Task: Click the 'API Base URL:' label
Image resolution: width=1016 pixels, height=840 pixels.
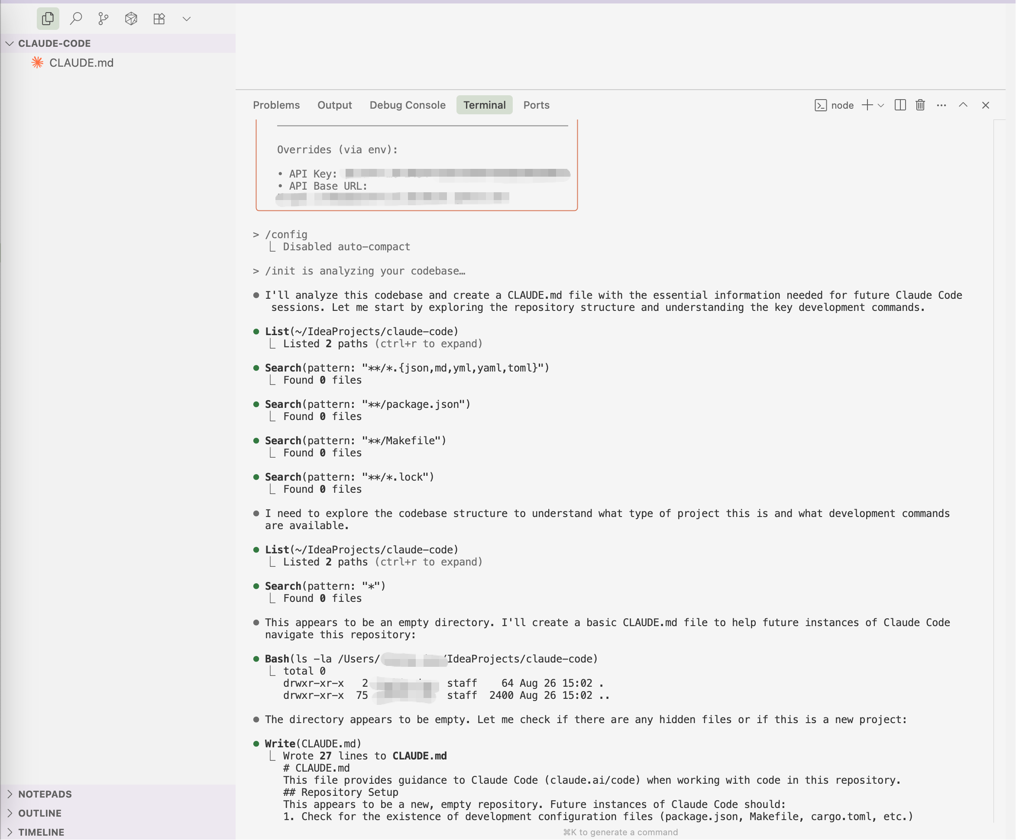Action: click(328, 186)
